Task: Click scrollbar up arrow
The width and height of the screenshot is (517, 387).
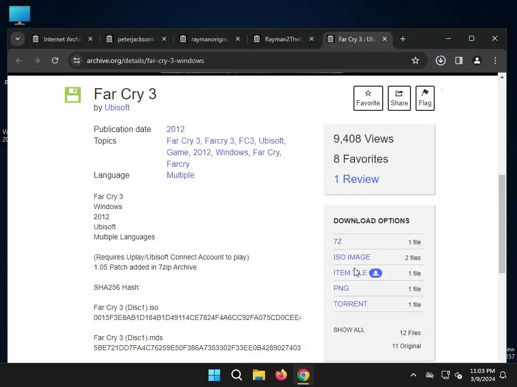Action: (x=502, y=77)
